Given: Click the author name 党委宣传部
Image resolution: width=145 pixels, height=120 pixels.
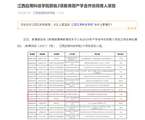Looking at the screenshot, I should pyautogui.click(x=24, y=13).
